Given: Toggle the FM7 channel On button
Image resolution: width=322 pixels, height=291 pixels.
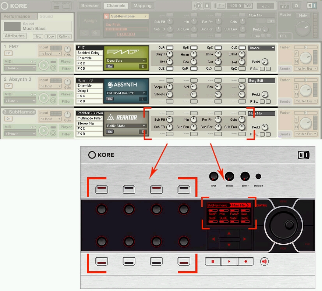Looking at the screenshot, I should pos(8,53).
